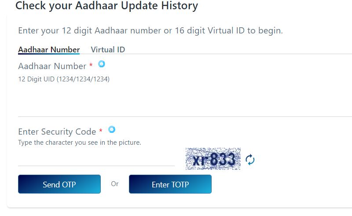Switch to the Virtual ID tab
The width and height of the screenshot is (352, 216).
[x=108, y=50]
